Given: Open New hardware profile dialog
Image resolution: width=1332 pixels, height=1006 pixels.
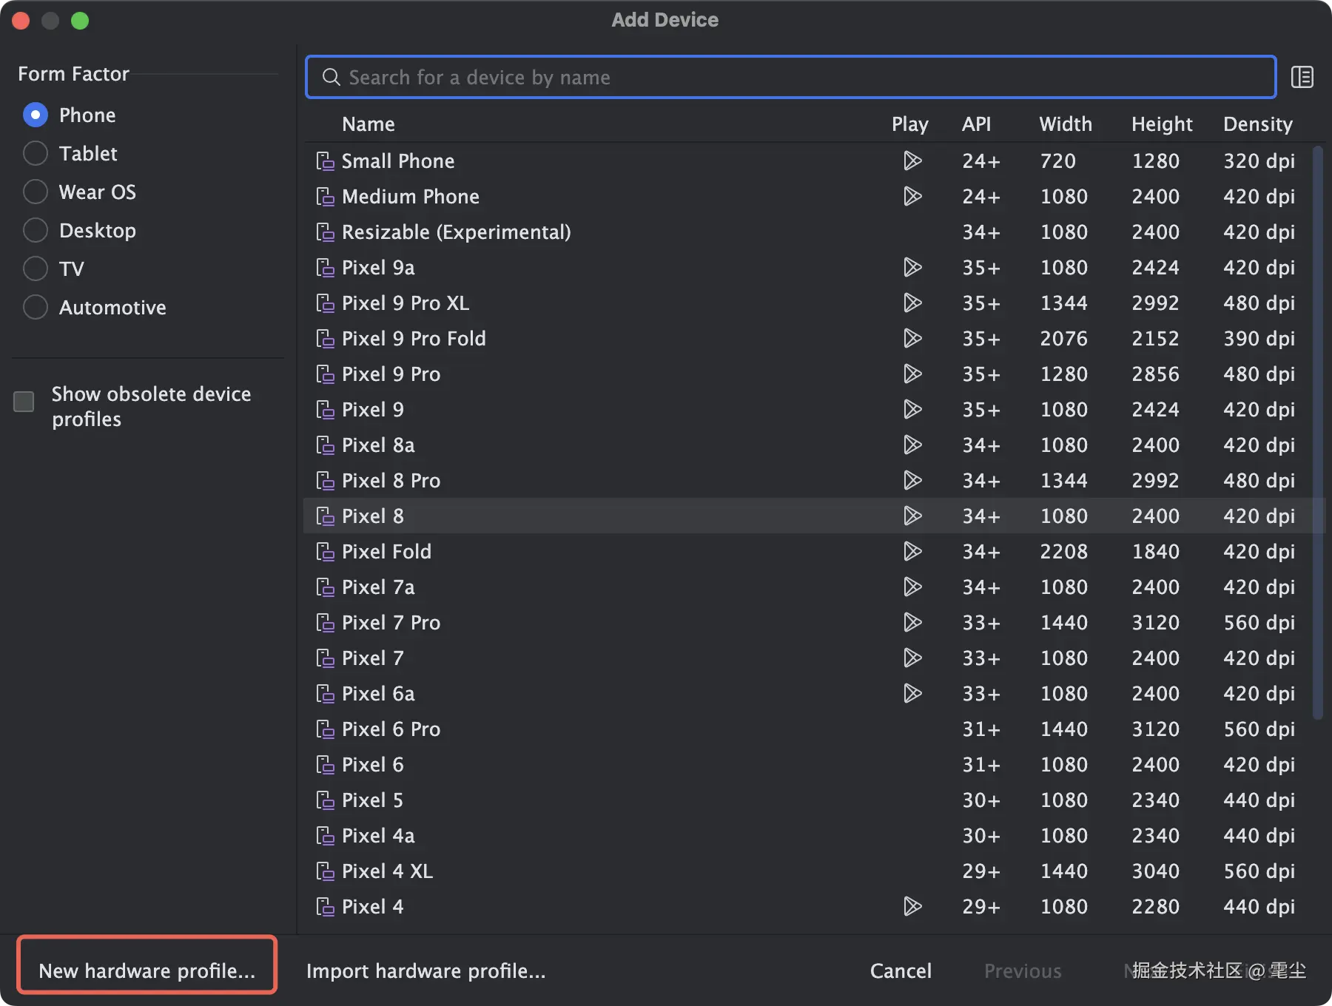Looking at the screenshot, I should [147, 970].
